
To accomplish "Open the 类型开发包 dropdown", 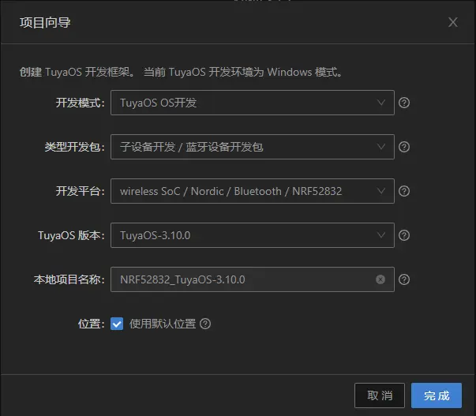I will tap(253, 147).
